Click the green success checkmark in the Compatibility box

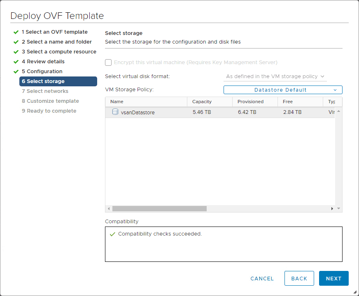112,233
